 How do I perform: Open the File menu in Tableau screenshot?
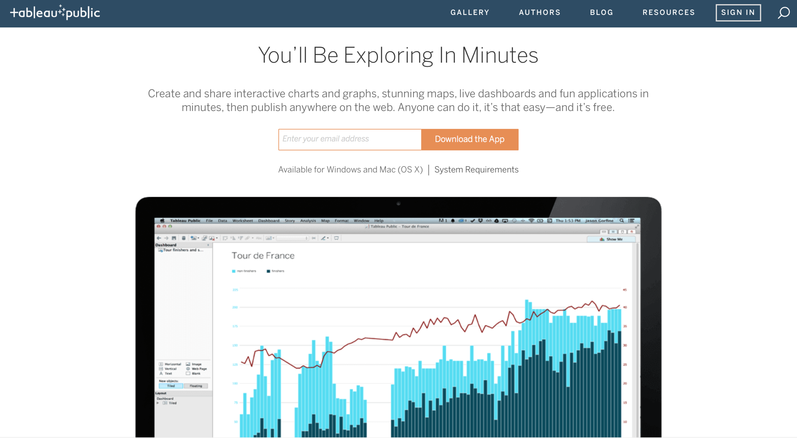209,221
